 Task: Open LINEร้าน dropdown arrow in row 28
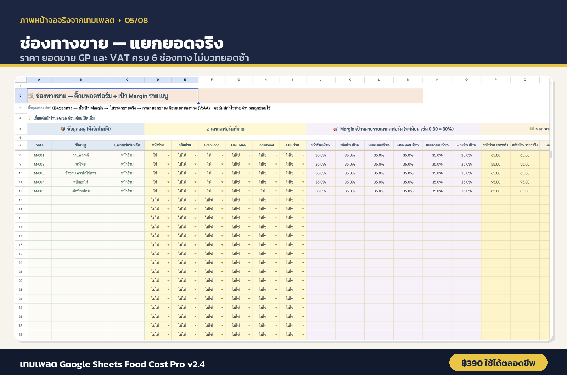click(x=303, y=334)
